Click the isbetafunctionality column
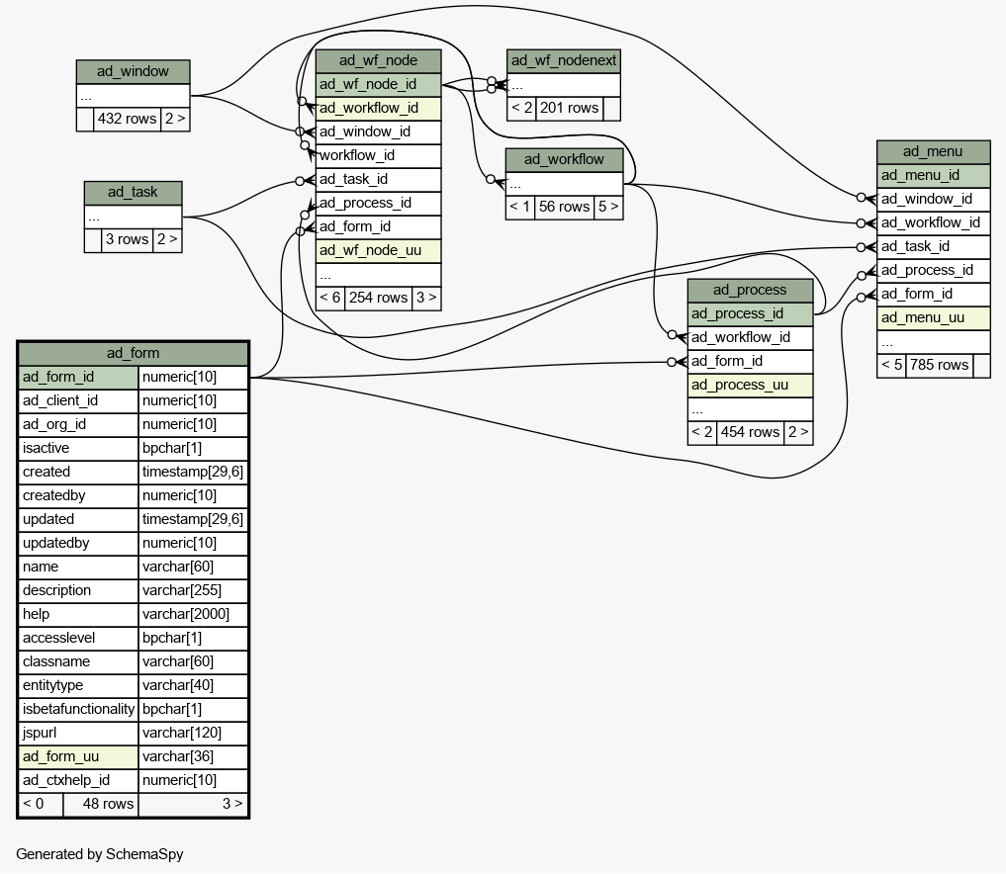1006x874 pixels. [78, 709]
